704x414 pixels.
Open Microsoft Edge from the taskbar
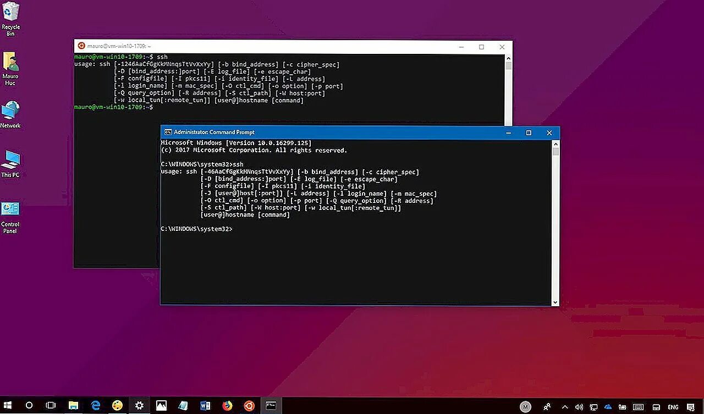coord(95,406)
